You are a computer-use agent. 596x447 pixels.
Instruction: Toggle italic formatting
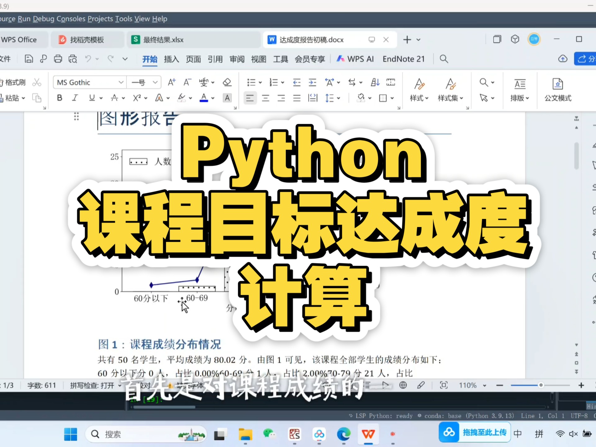(x=74, y=98)
